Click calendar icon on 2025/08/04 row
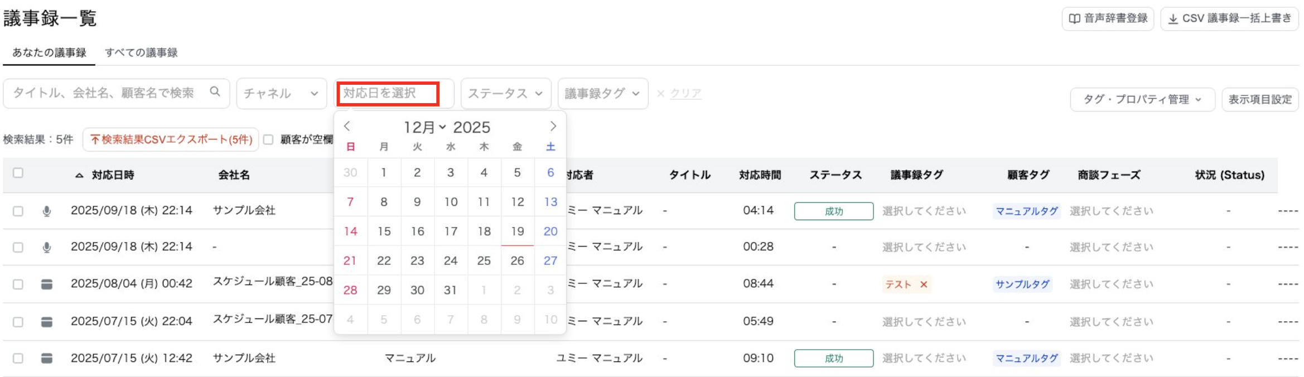The width and height of the screenshot is (1304, 377). click(x=47, y=284)
